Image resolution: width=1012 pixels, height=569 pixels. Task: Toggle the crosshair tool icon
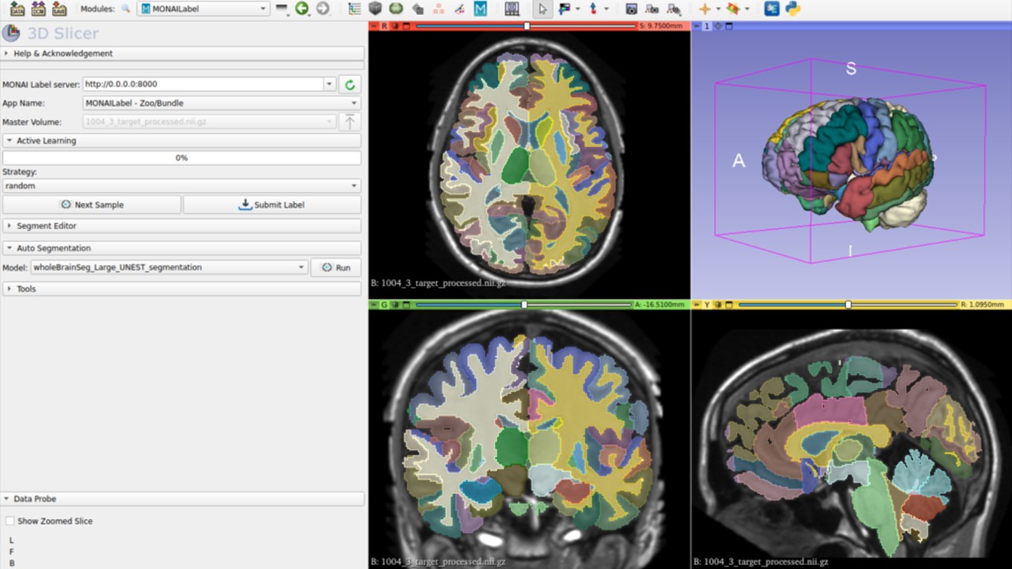[704, 9]
